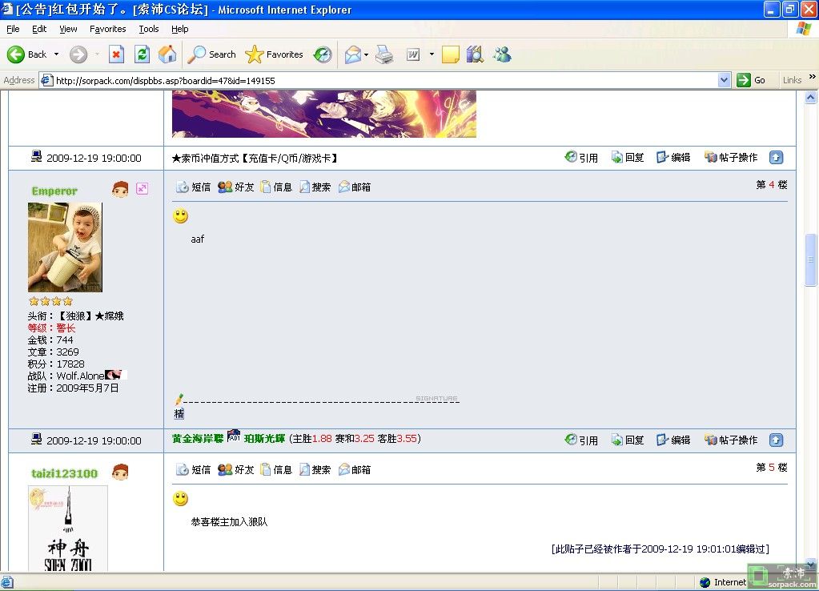The width and height of the screenshot is (819, 591).
Task: Click the vertical scrollbar's down arrow
Action: click(812, 564)
